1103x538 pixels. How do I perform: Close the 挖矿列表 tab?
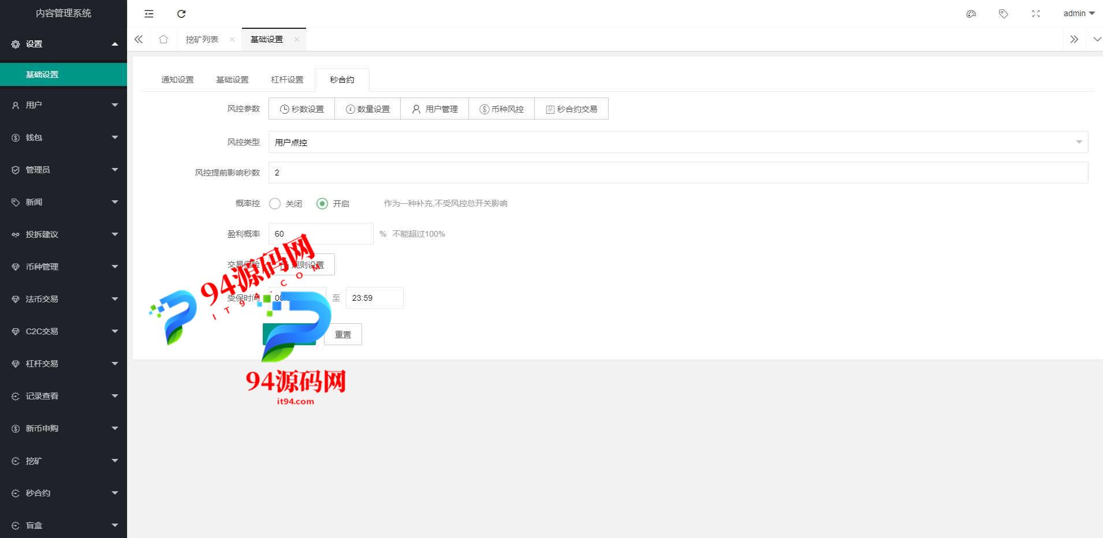click(x=232, y=39)
